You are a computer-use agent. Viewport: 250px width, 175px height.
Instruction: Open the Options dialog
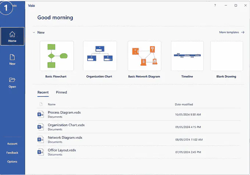coord(12,162)
